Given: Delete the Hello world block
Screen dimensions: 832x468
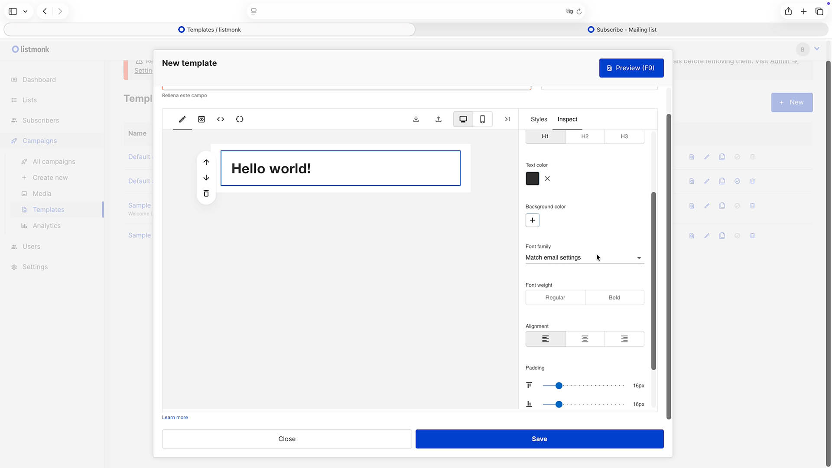Looking at the screenshot, I should coord(206,193).
